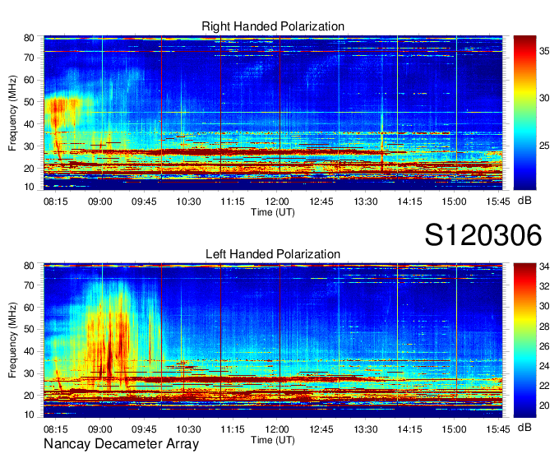Screen dimensions: 559x454
Task: Click the Nancay Decameter Array caption
Action: point(121,444)
